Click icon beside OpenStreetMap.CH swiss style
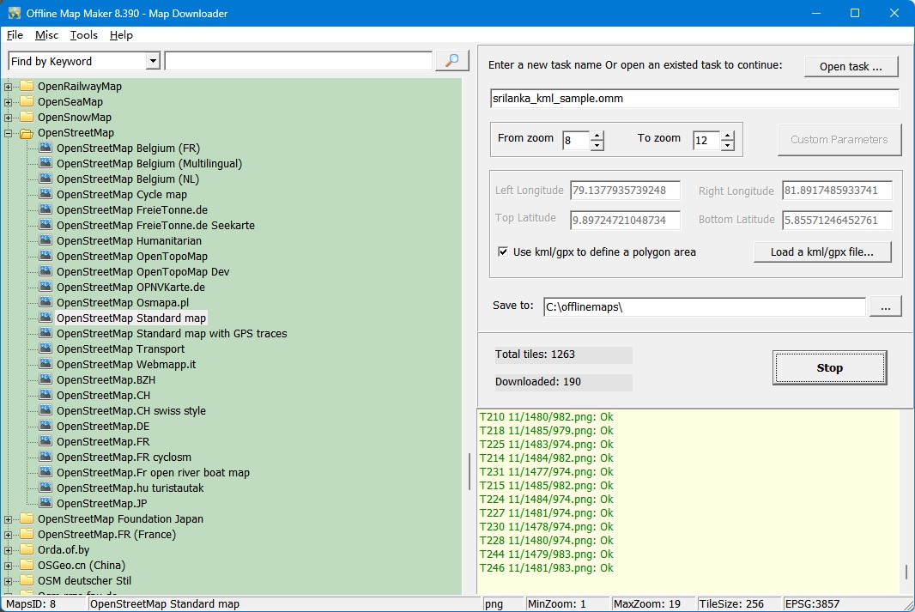This screenshot has height=612, width=915. (45, 411)
